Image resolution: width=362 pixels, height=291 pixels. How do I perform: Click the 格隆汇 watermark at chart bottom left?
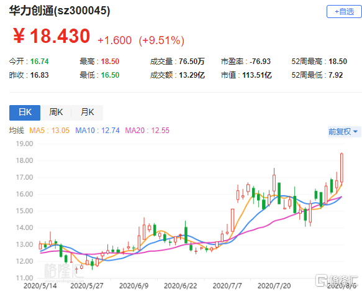point(61,271)
